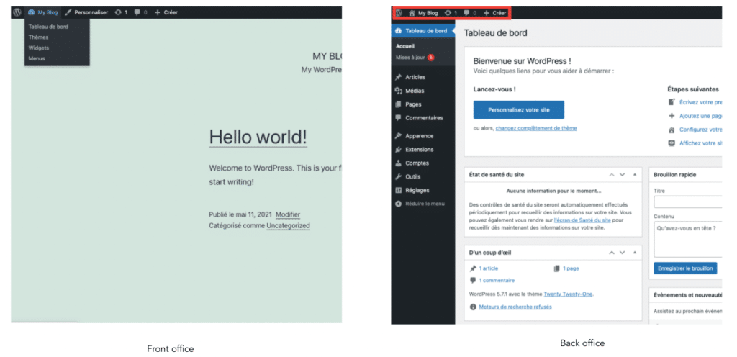Open the Outils wrench icon in the sidebar
Screen dimensions: 737x357
click(x=399, y=176)
